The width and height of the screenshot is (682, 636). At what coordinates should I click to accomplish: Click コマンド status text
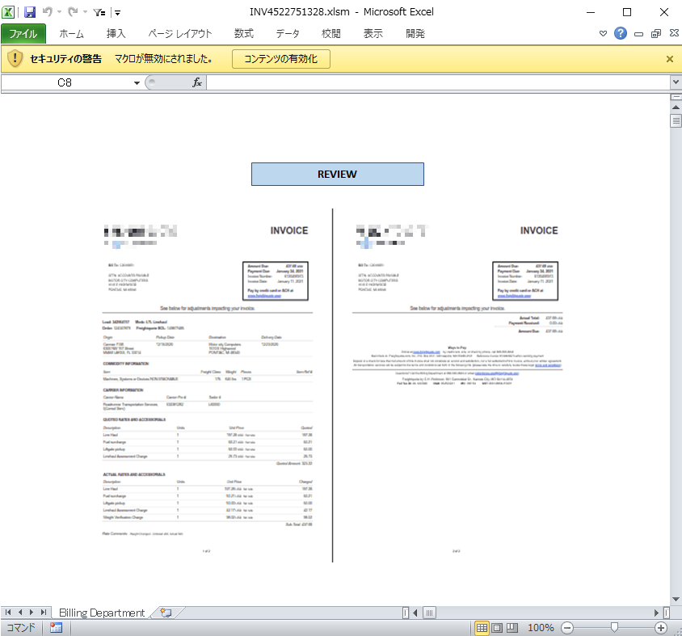point(20,627)
